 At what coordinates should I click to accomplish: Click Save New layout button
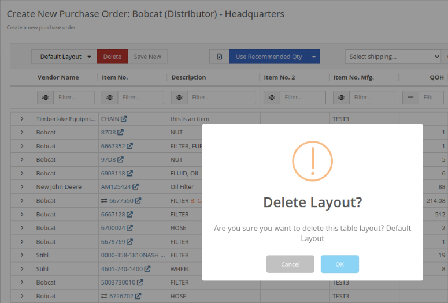pos(147,57)
